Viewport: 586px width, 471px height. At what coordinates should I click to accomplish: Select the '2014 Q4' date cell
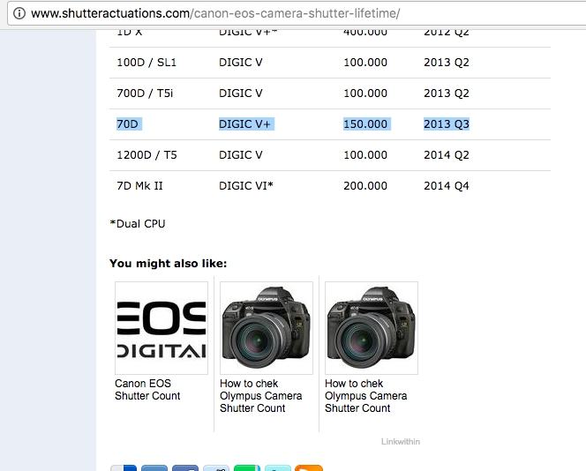coord(447,186)
